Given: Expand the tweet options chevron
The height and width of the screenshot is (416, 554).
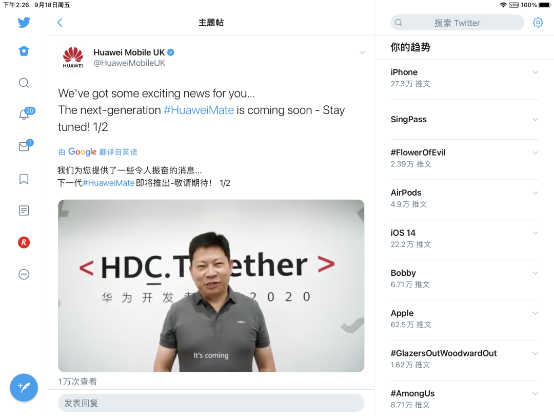Looking at the screenshot, I should 362,53.
